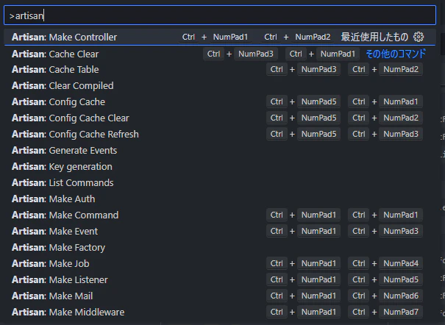Choose Artisan: List Commands

coord(220,182)
